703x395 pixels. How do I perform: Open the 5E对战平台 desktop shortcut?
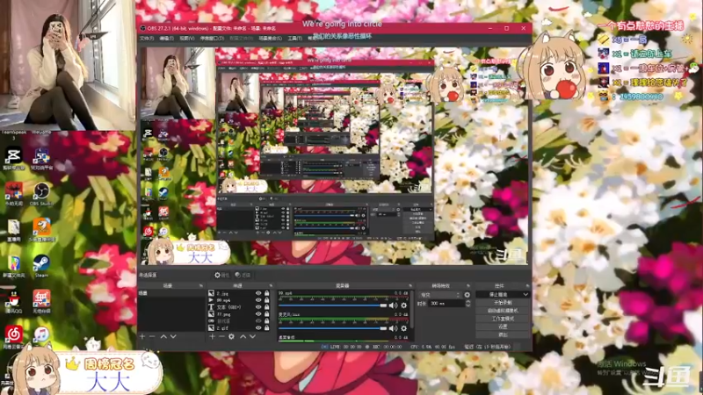41,159
